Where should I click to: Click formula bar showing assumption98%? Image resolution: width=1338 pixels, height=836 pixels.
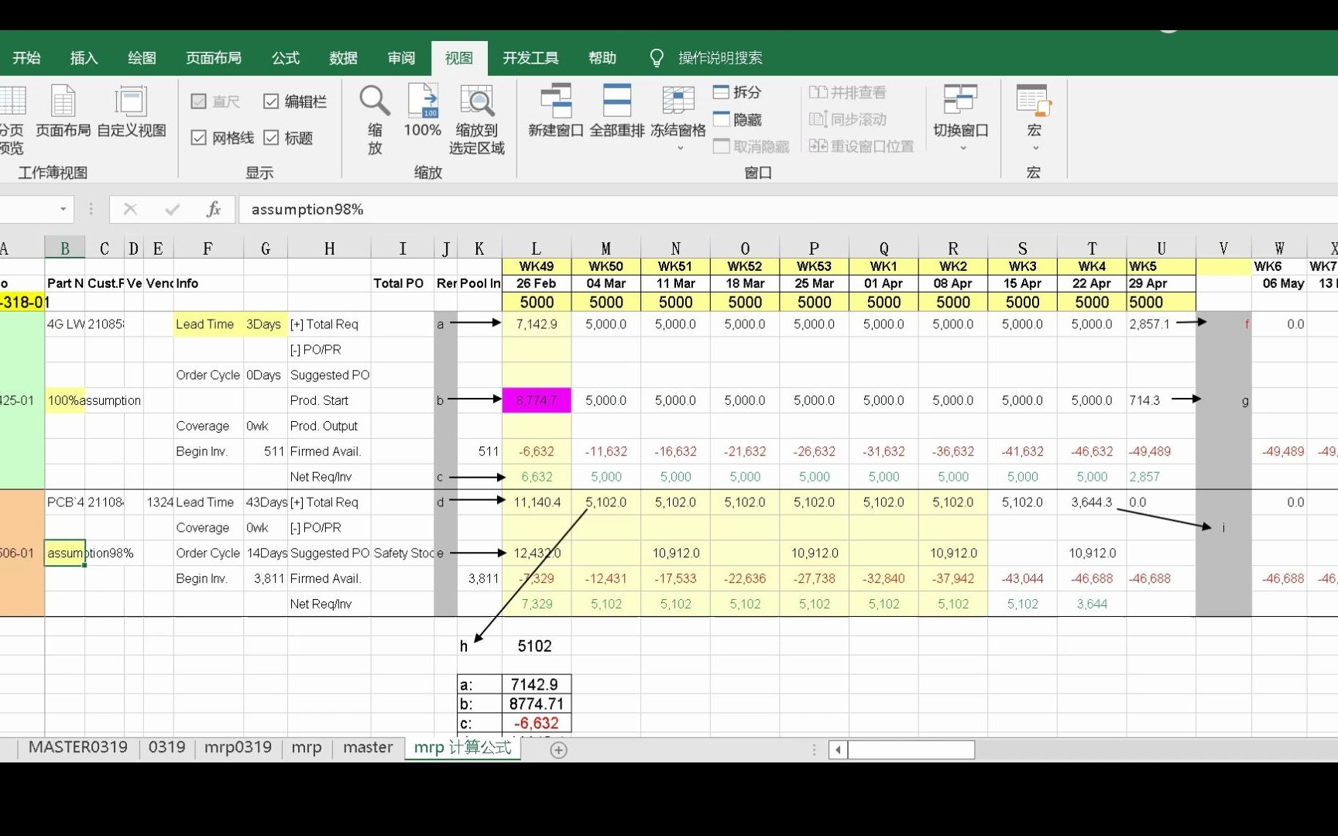click(788, 209)
